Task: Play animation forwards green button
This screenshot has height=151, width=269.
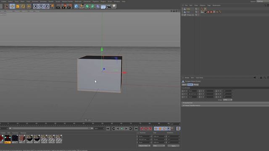Action: pos(122,129)
